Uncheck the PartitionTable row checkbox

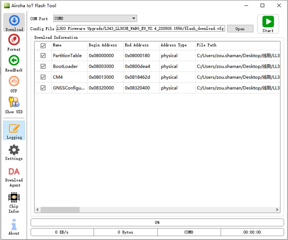point(43,56)
